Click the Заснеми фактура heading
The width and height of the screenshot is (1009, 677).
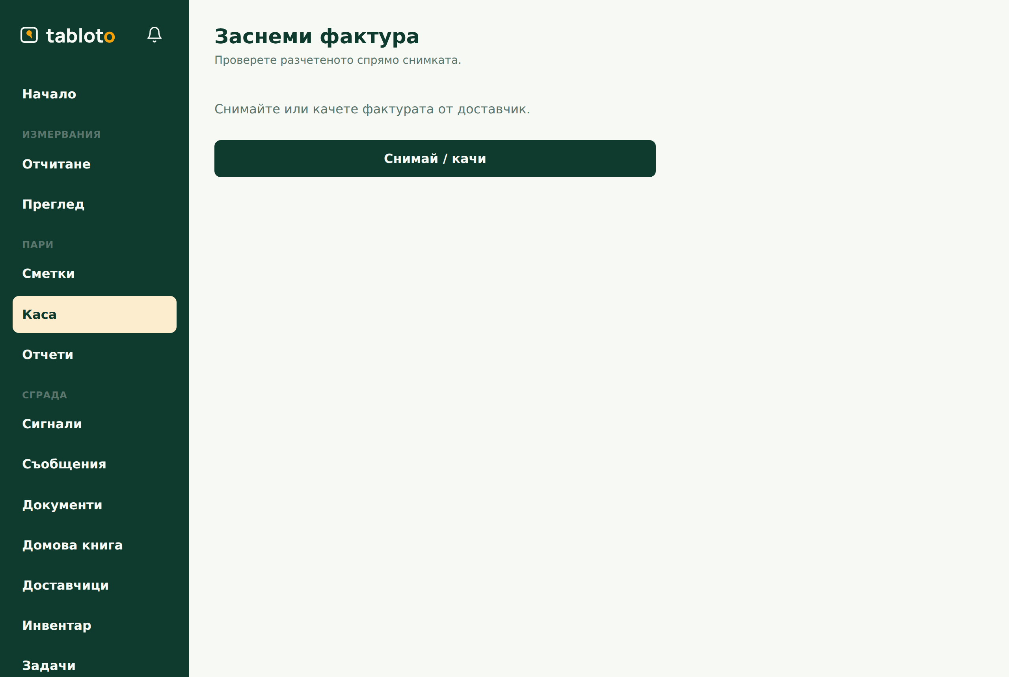[x=317, y=36]
